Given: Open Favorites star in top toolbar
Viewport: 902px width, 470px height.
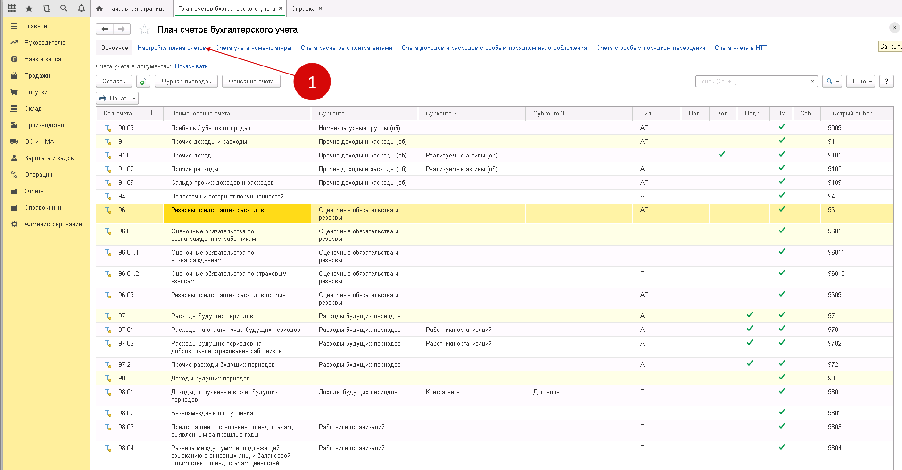Looking at the screenshot, I should click(29, 8).
